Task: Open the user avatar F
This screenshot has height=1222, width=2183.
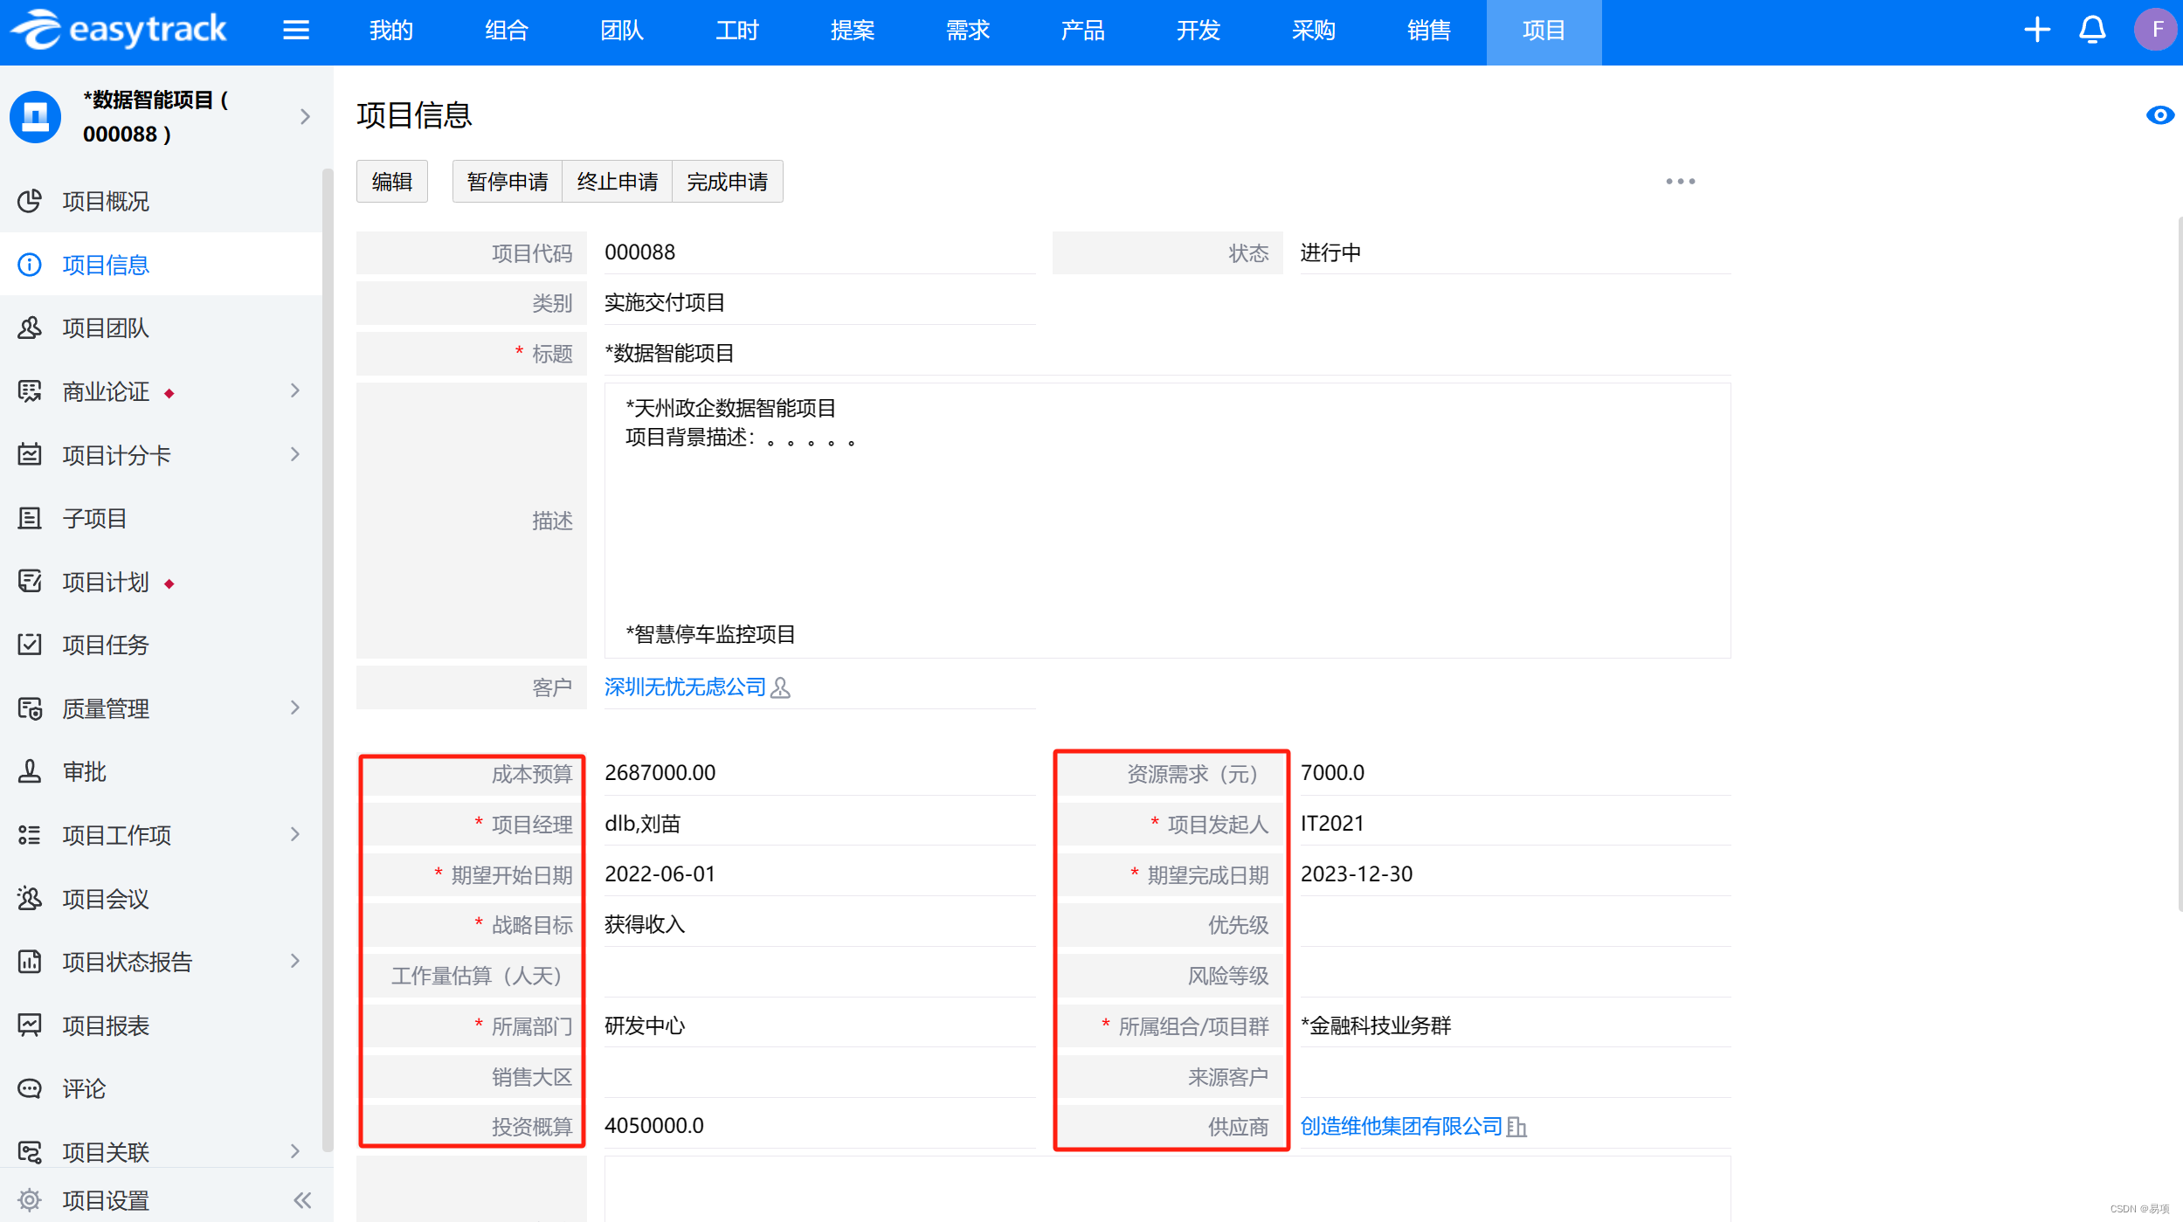Action: [x=2157, y=30]
